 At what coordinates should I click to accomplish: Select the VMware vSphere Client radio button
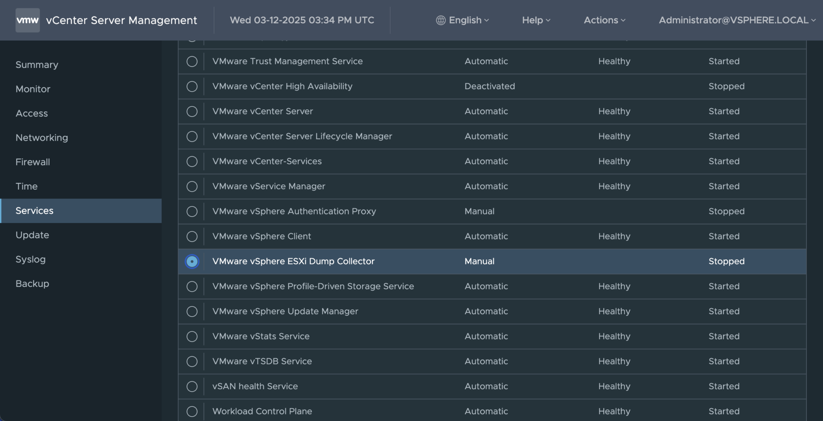(192, 236)
